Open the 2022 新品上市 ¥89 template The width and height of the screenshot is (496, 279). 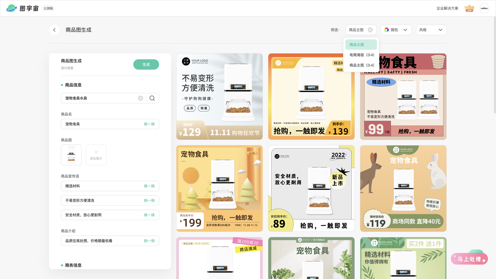coord(311,188)
